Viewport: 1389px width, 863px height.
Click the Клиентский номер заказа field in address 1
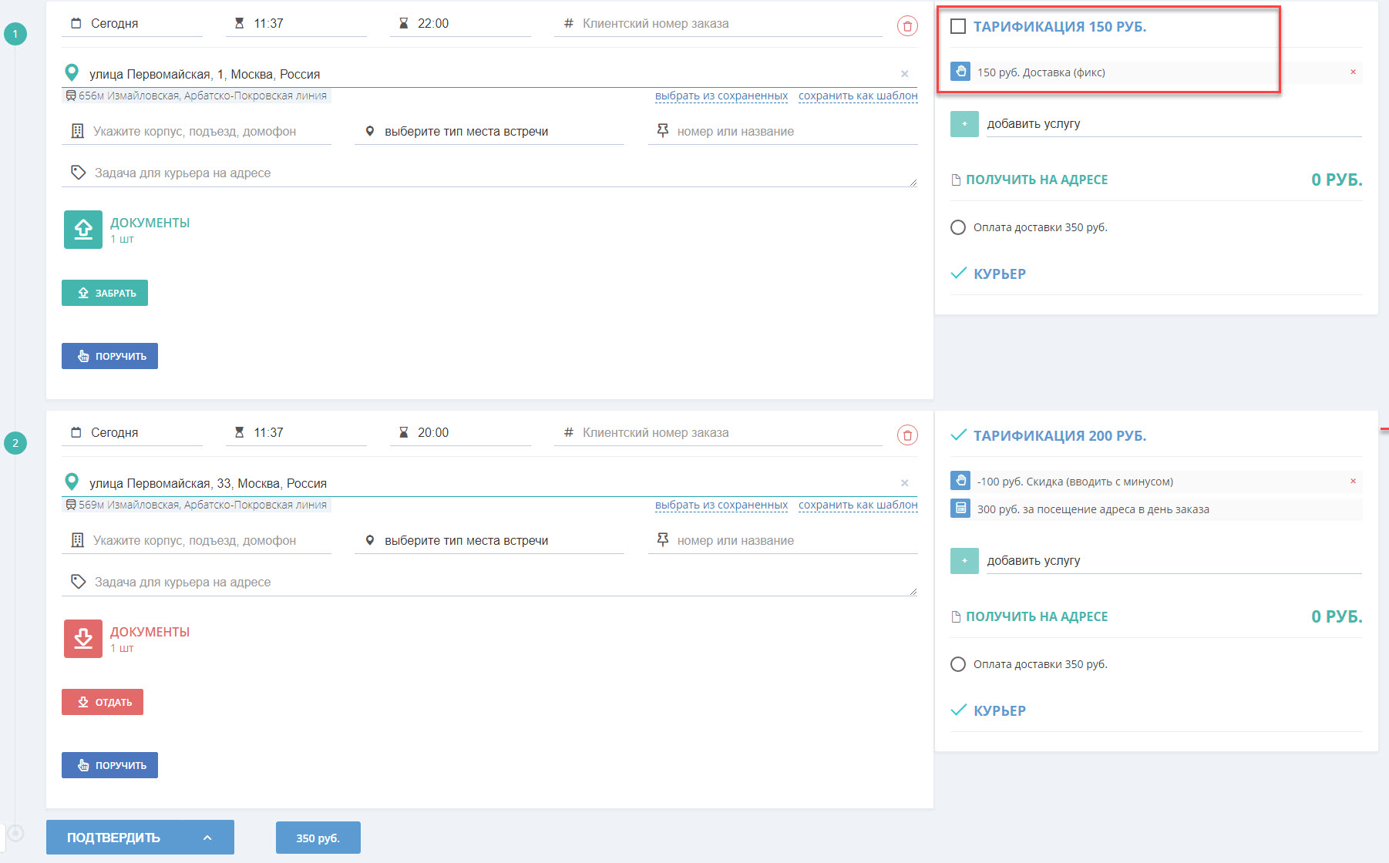(718, 24)
